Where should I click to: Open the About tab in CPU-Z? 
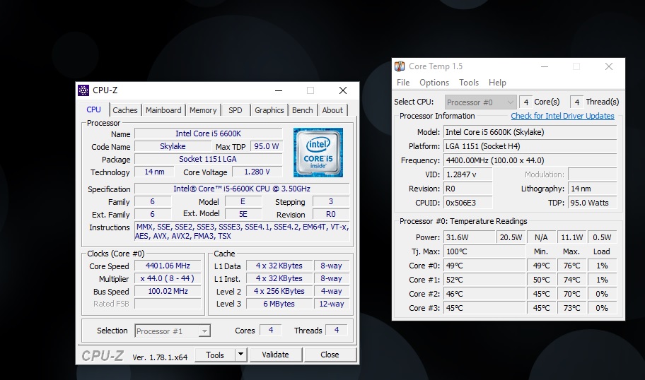pyautogui.click(x=332, y=110)
